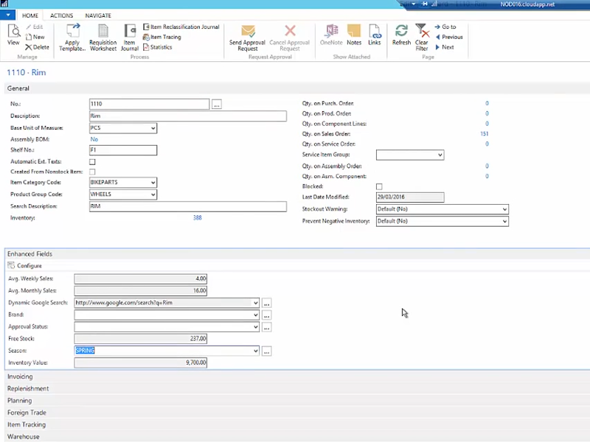Open Product Group Code dropdown

click(153, 194)
